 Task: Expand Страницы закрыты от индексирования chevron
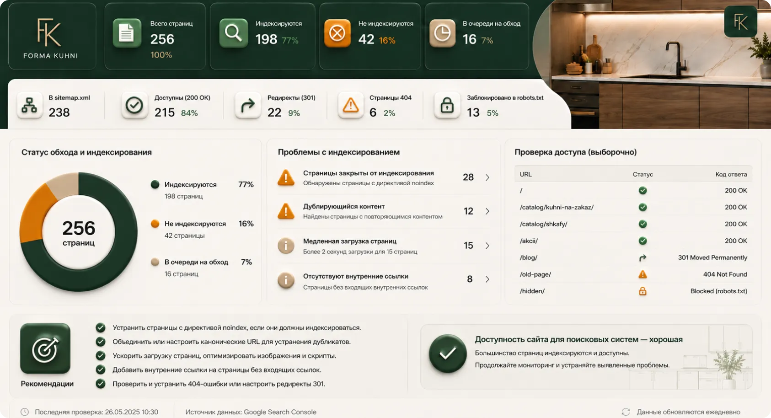pyautogui.click(x=487, y=177)
